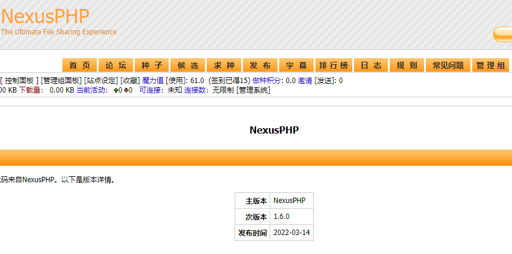
Task: Select the 候选 offers menu item
Action: pos(188,65)
